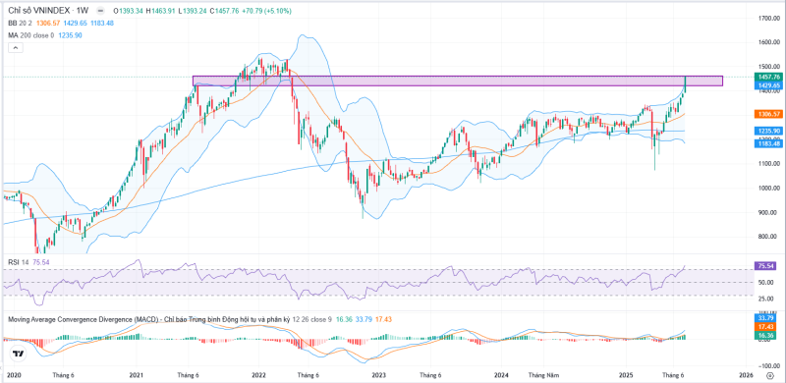Viewport: 786px width, 383px height.
Task: Click the Tháng Năm time axis label
Action: pyautogui.click(x=545, y=375)
